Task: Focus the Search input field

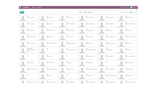Action: coord(107,10)
